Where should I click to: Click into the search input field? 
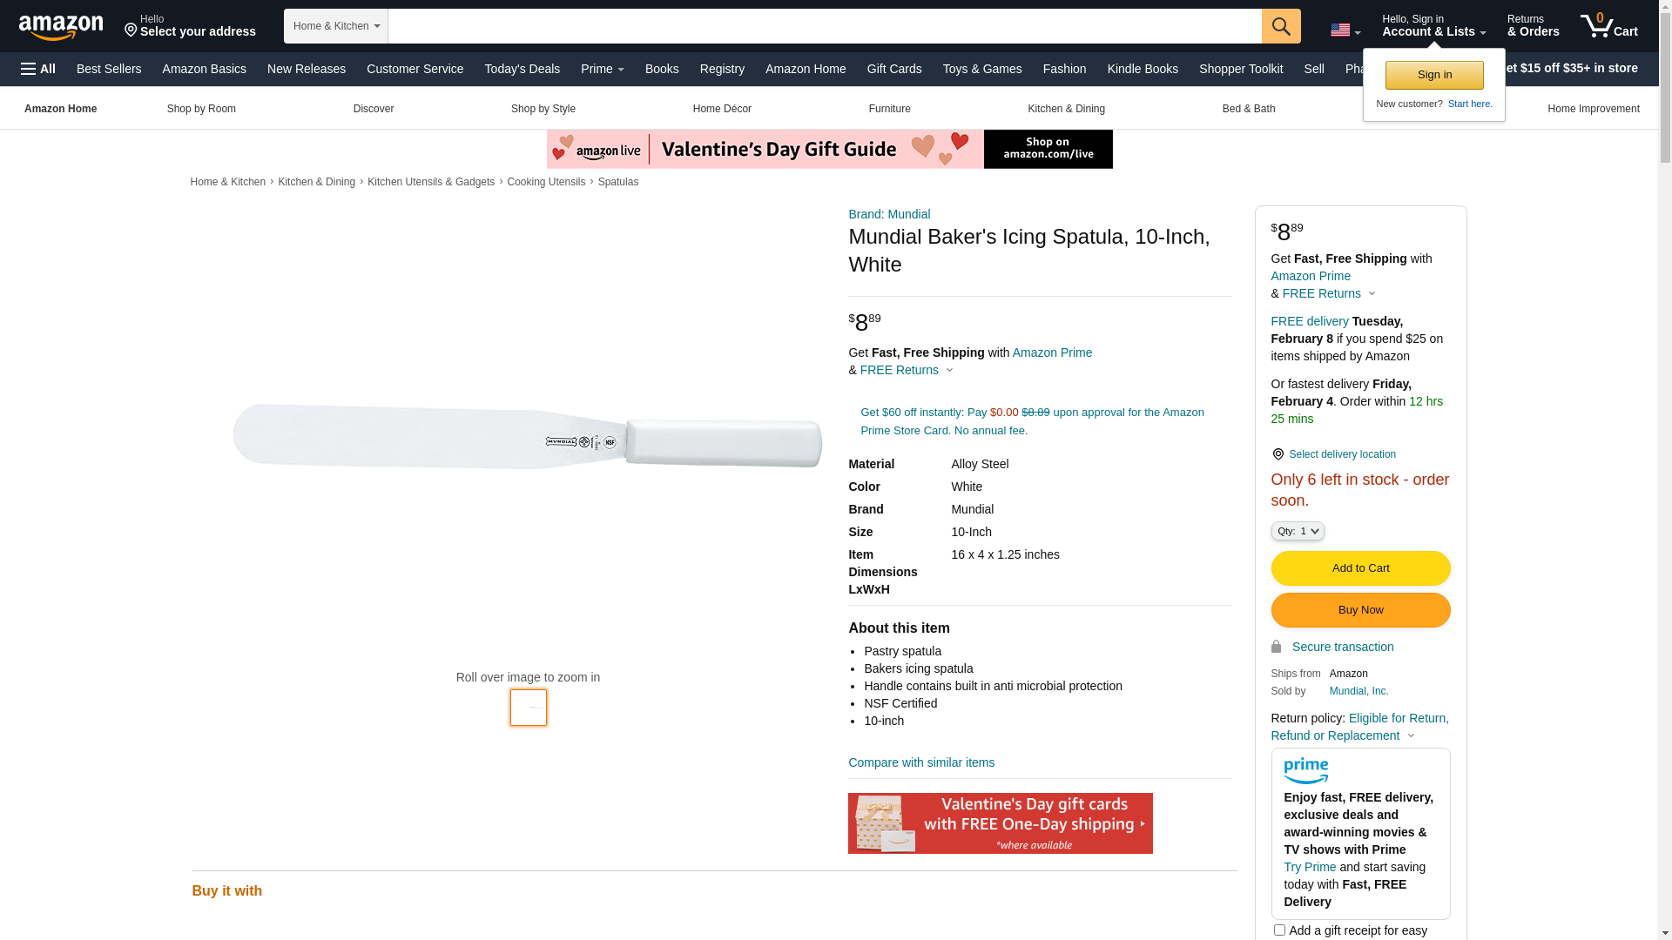(823, 26)
